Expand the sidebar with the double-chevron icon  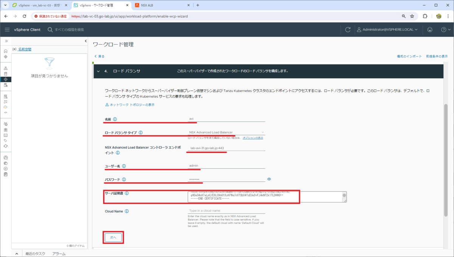pyautogui.click(x=6, y=41)
